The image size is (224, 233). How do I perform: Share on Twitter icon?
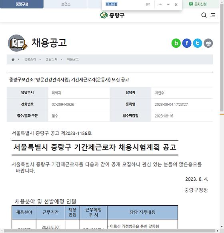(198, 43)
